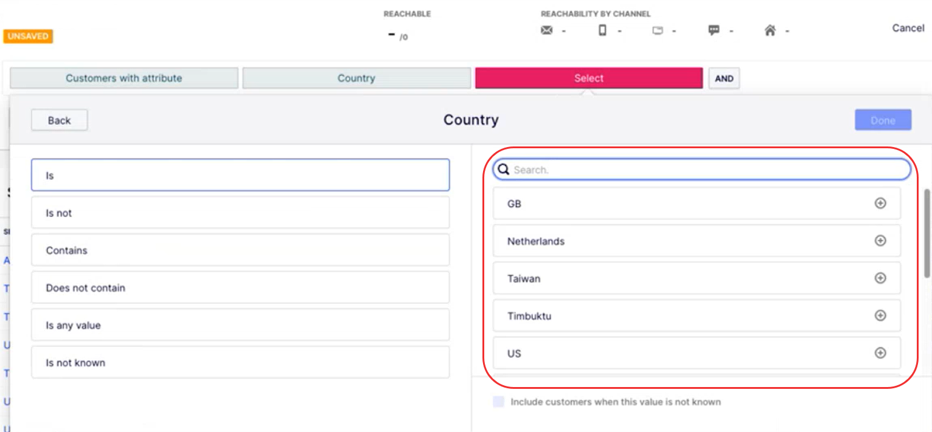
Task: Enable include customers when value unknown
Action: pos(499,402)
